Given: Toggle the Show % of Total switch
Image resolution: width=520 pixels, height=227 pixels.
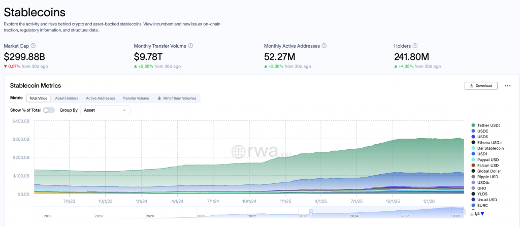Looking at the screenshot, I should 49,110.
